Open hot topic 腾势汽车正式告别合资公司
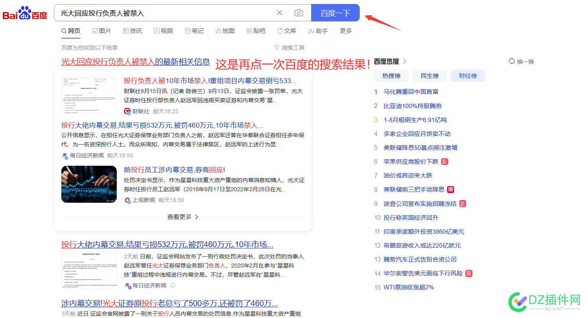 [x=420, y=259]
